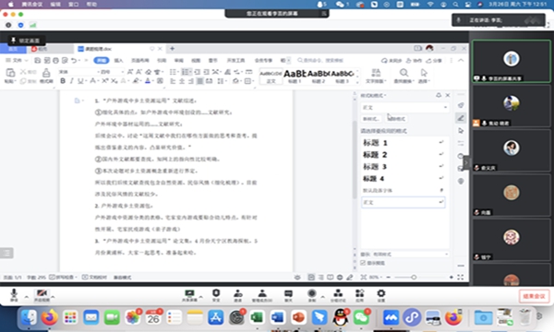Open the Insert ribbon tab
The width and height of the screenshot is (554, 332).
click(x=119, y=60)
